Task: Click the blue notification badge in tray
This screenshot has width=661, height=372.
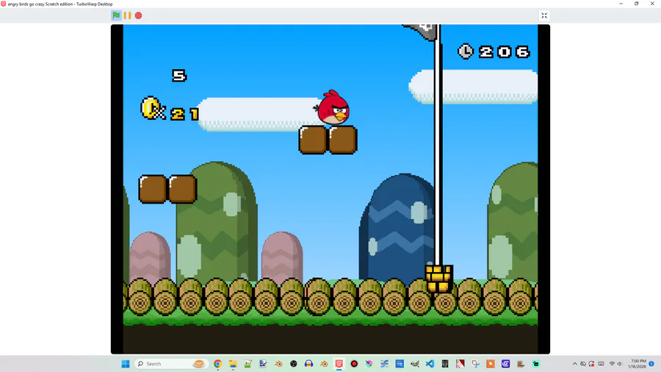Action: click(651, 364)
